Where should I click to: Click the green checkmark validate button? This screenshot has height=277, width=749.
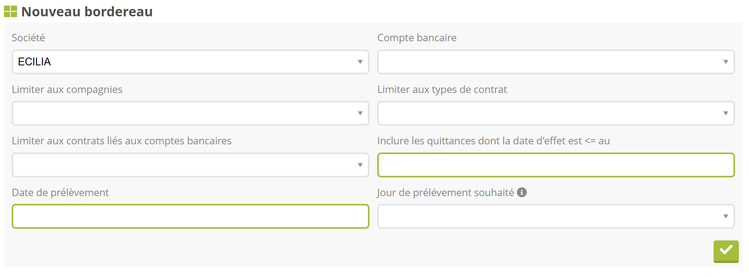[726, 251]
